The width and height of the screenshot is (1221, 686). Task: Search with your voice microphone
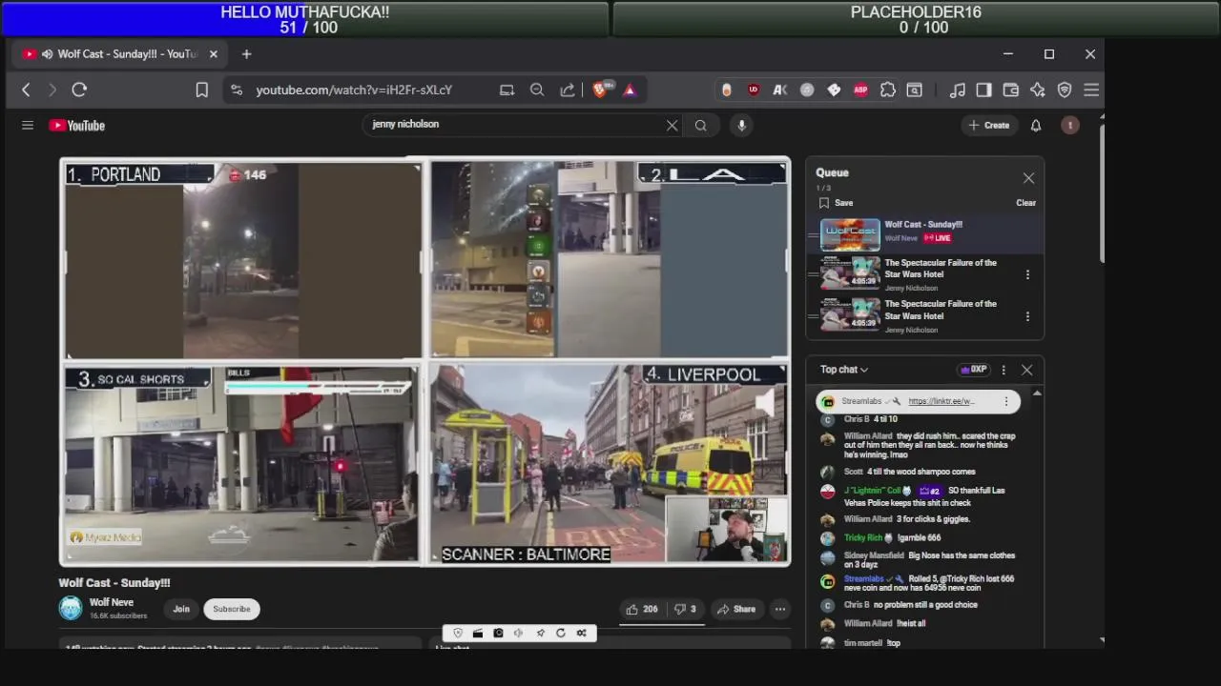(x=741, y=125)
